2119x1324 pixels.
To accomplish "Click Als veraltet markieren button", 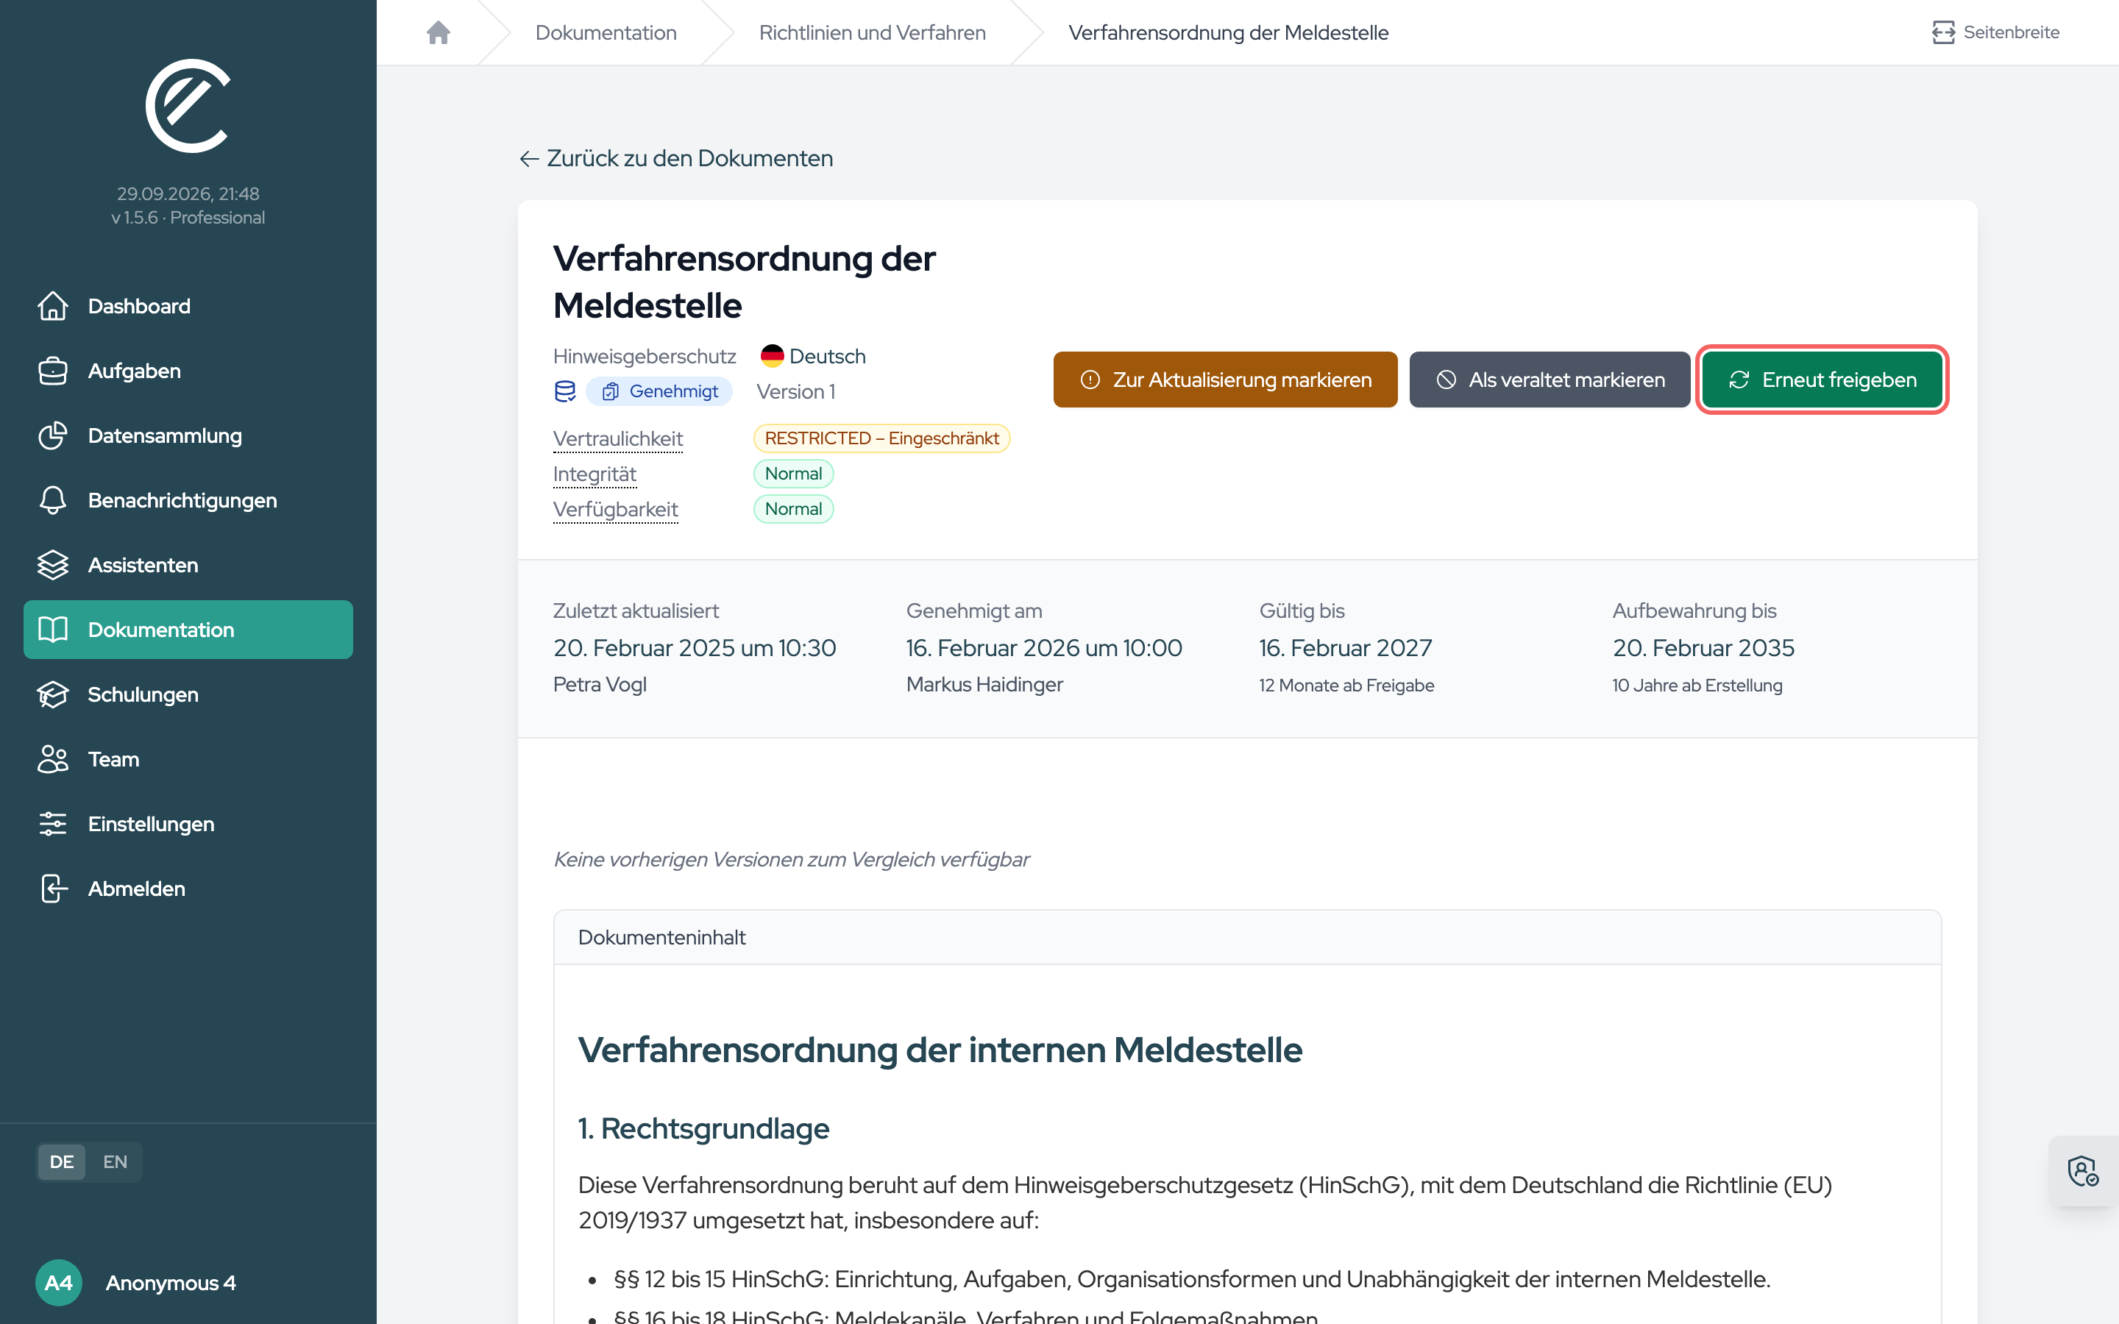I will click(x=1549, y=379).
